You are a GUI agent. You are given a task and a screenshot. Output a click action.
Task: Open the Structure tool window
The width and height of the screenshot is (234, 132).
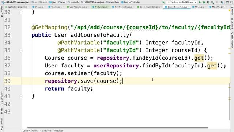coord(1,98)
